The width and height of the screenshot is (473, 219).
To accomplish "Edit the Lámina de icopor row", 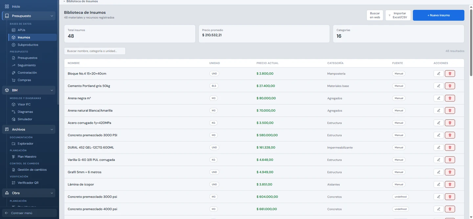I will (439, 184).
